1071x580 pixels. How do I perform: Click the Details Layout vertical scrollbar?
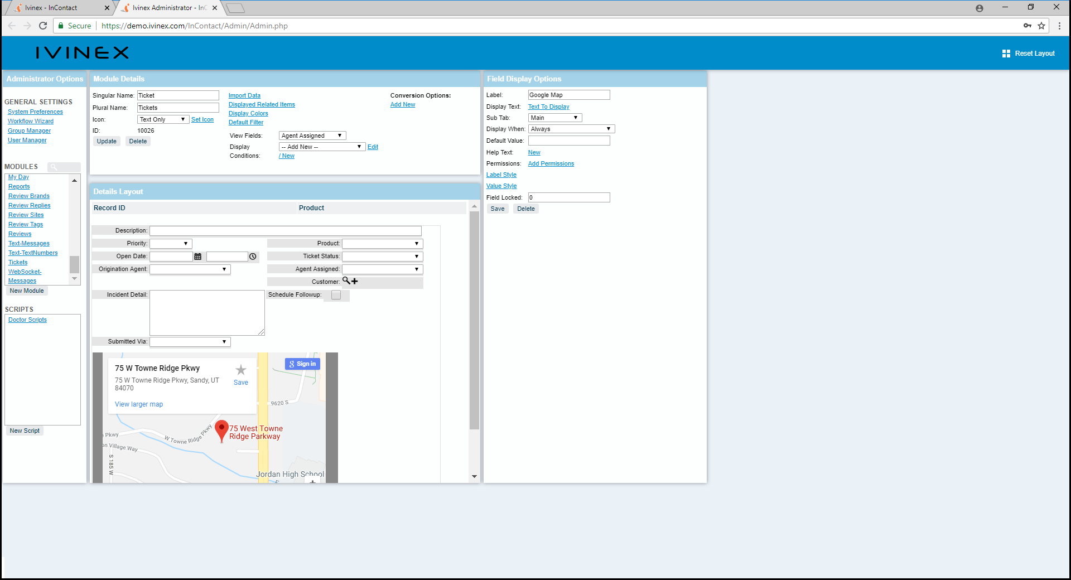474,320
